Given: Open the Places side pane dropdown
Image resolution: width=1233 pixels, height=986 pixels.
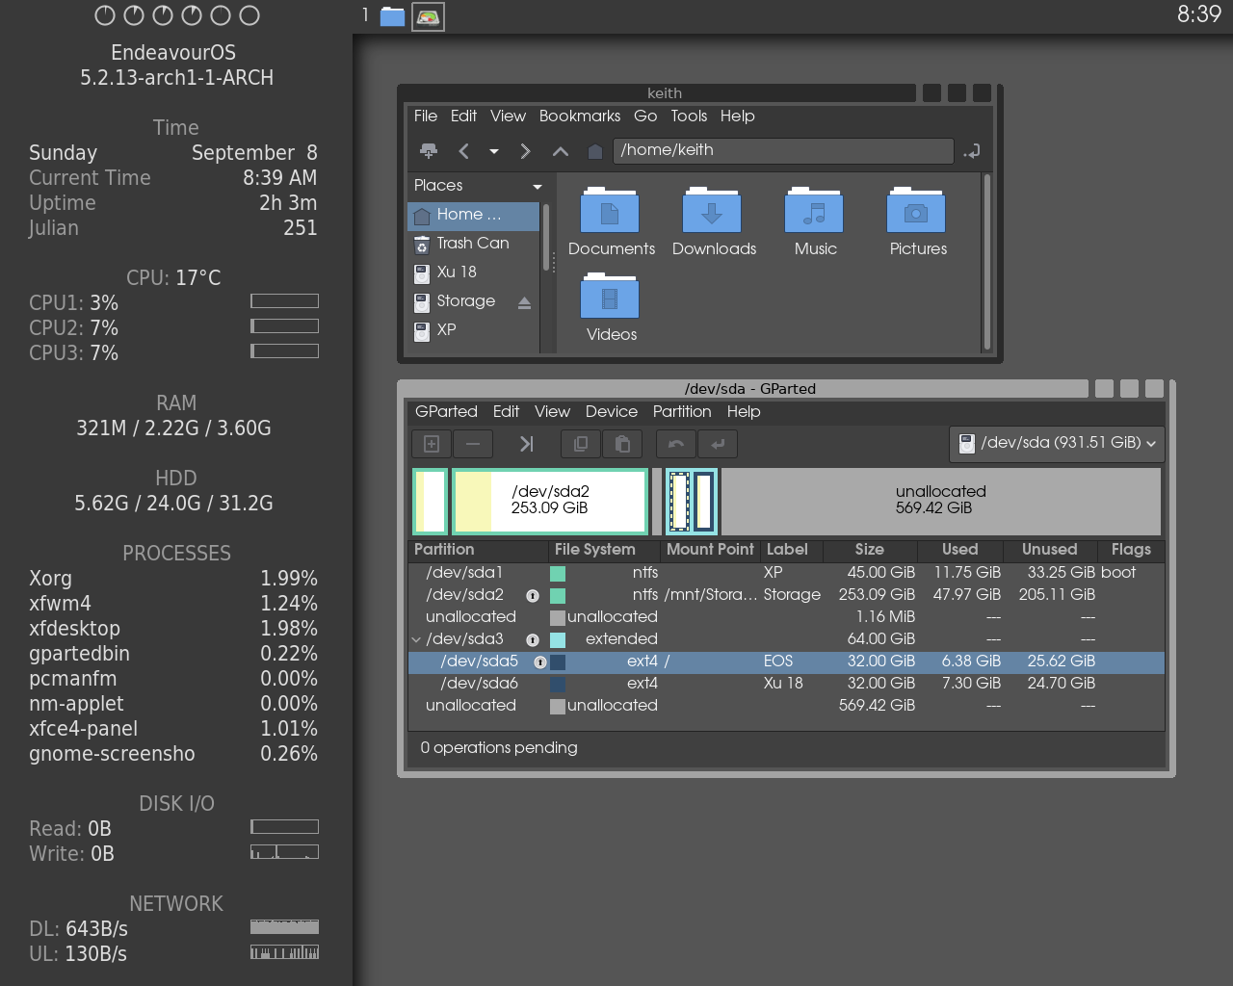Looking at the screenshot, I should tap(537, 187).
